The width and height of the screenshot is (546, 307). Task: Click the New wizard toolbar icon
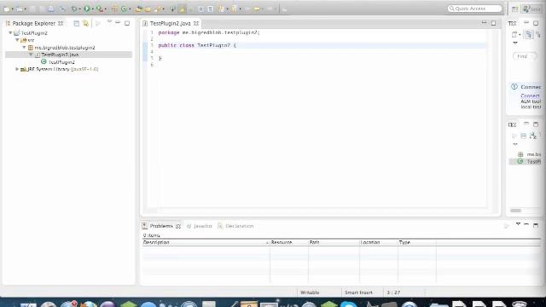point(6,9)
